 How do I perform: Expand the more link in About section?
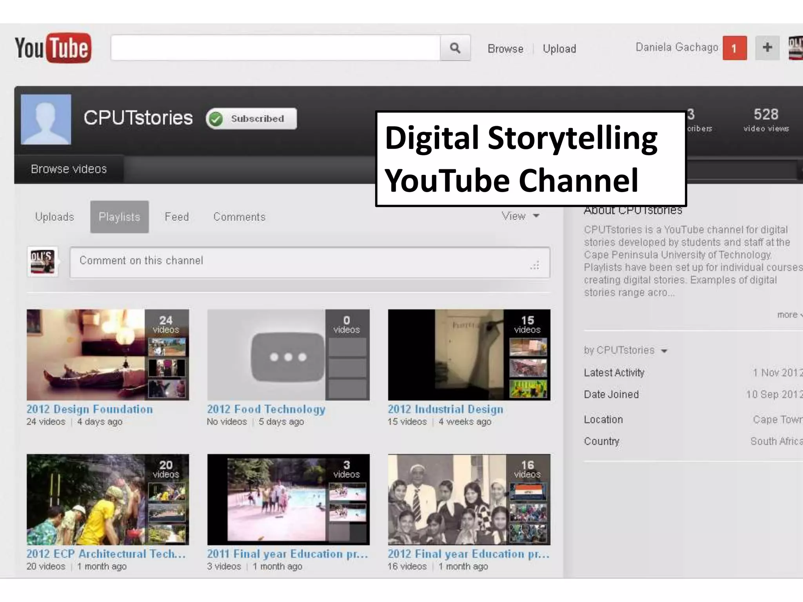click(790, 315)
